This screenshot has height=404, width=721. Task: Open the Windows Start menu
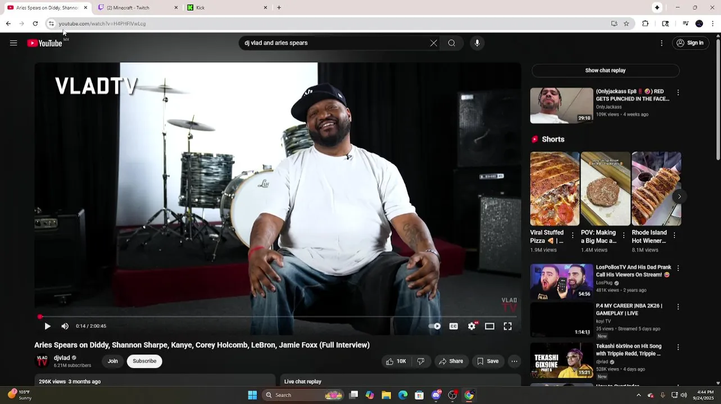[x=252, y=395]
